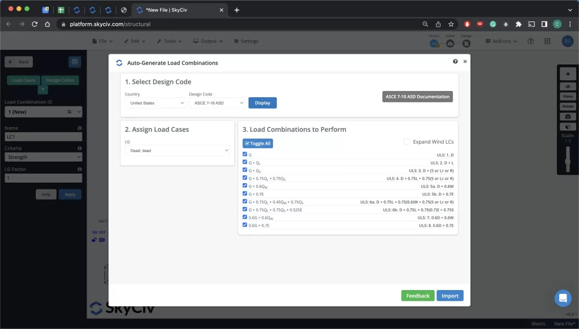Click the Solve stage icon
This screenshot has height=329, width=579.
[x=450, y=44]
